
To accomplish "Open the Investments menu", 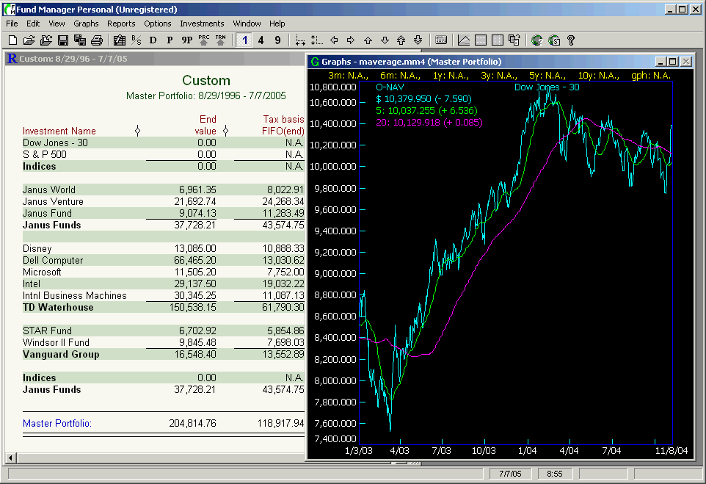I will [202, 23].
